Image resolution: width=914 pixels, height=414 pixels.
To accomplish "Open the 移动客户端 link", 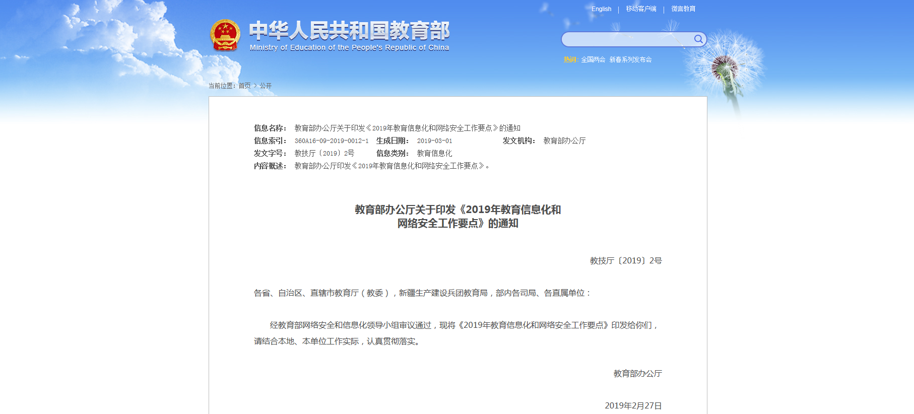I will point(641,9).
